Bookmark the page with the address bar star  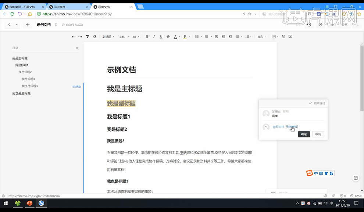pos(250,14)
